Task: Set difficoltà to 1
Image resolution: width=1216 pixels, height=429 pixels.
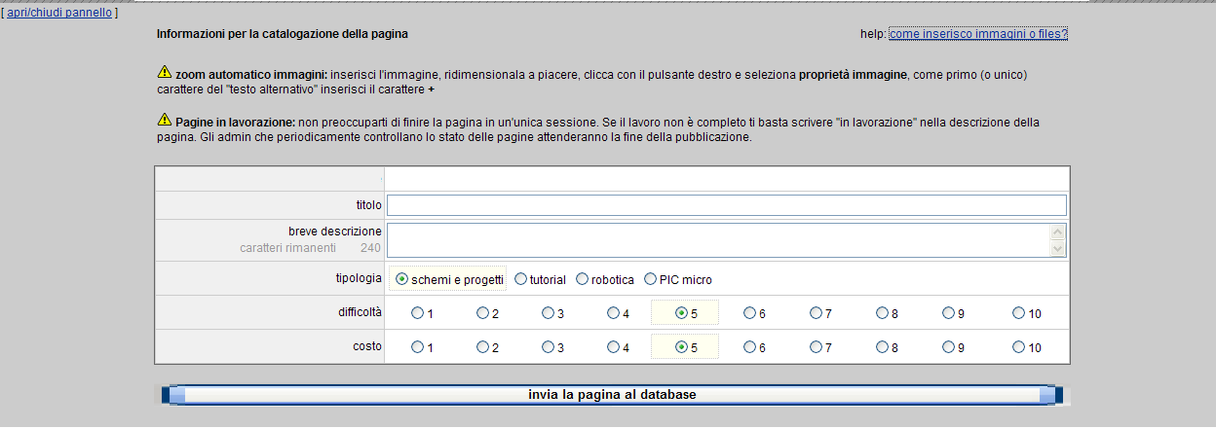Action: (x=417, y=313)
